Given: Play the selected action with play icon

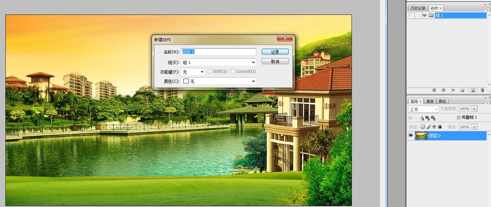Looking at the screenshot, I should 453,90.
